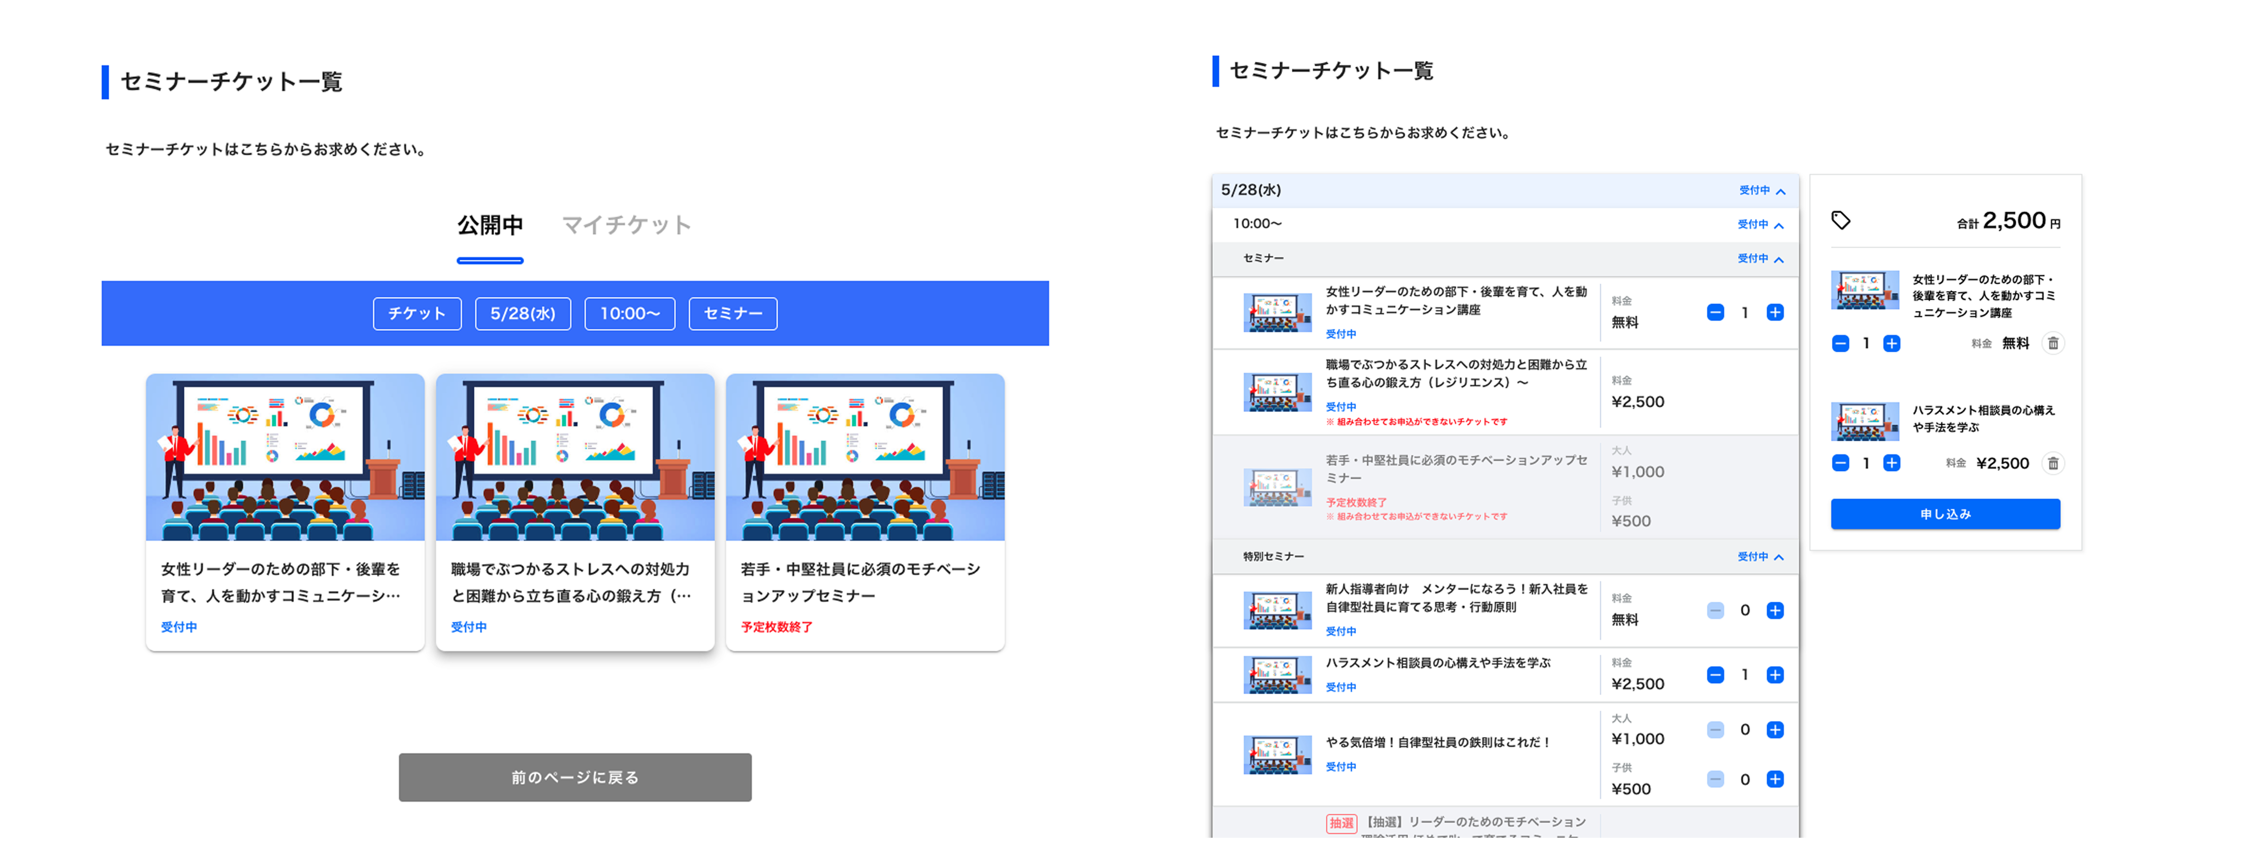This screenshot has width=2259, height=862.
Task: Increase quantity for ハラスメント相談員 seminar in the ticket list
Action: [x=1775, y=674]
